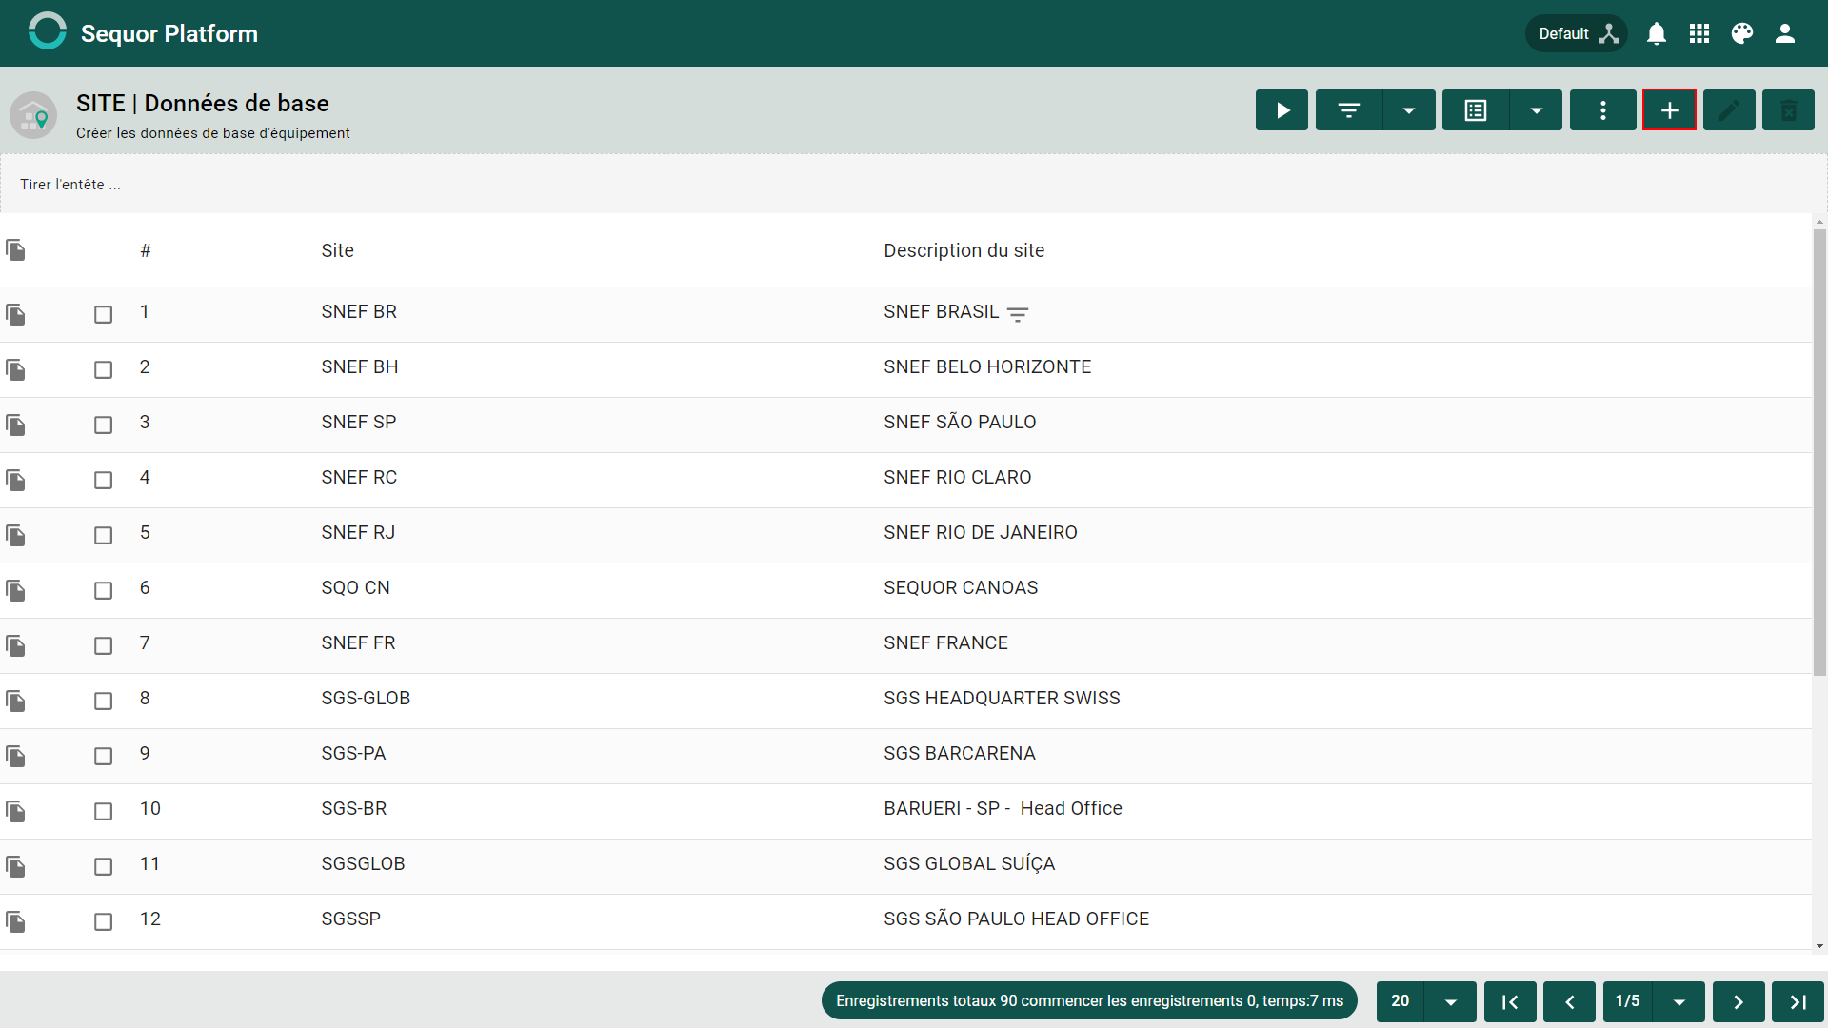Select the SQO CN row checkbox
This screenshot has height=1028, width=1828.
[103, 590]
